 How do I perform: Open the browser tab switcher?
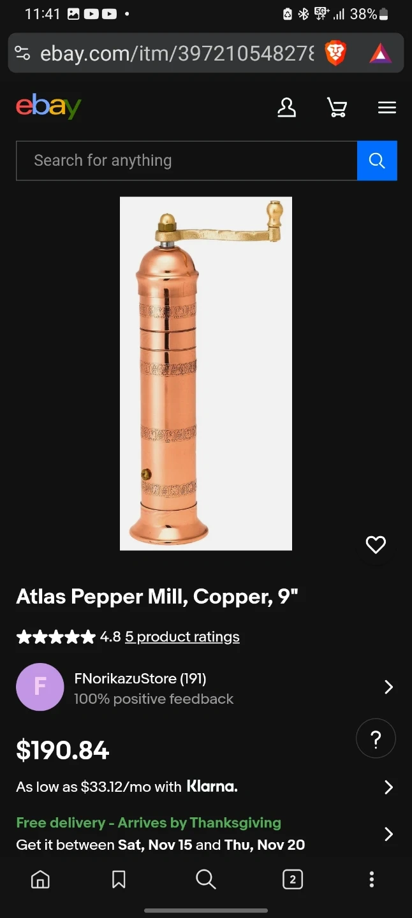point(293,880)
